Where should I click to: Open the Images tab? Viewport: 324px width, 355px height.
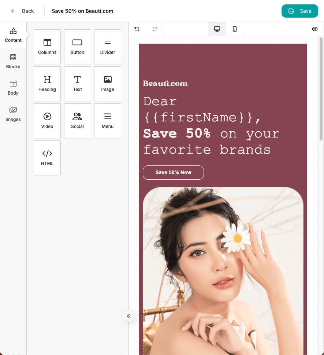pyautogui.click(x=13, y=114)
